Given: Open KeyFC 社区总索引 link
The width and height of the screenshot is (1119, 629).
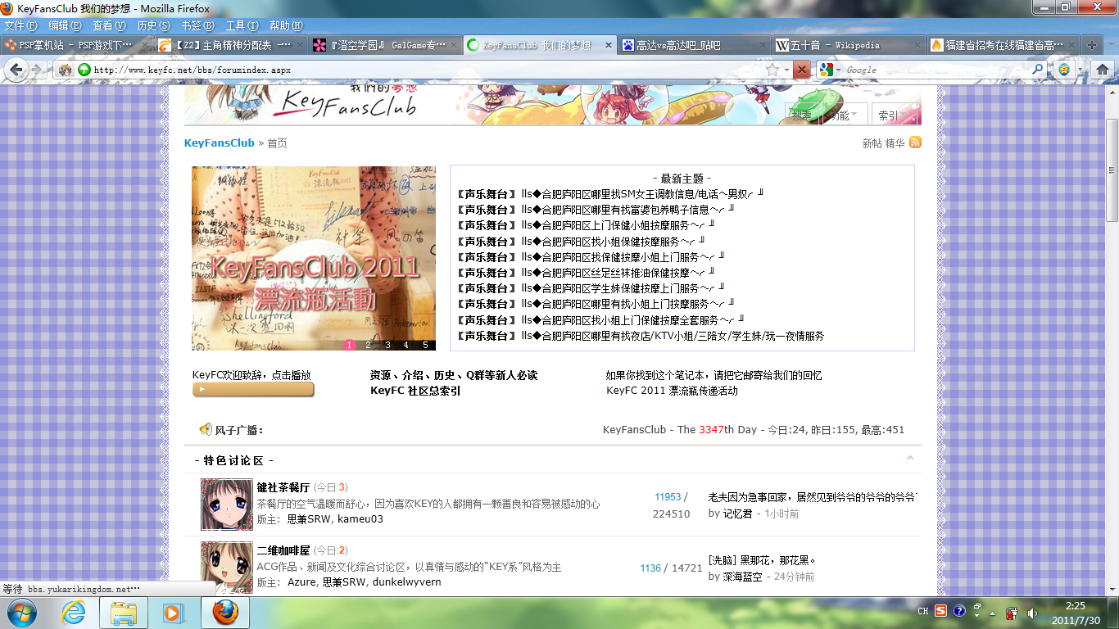Looking at the screenshot, I should [415, 391].
